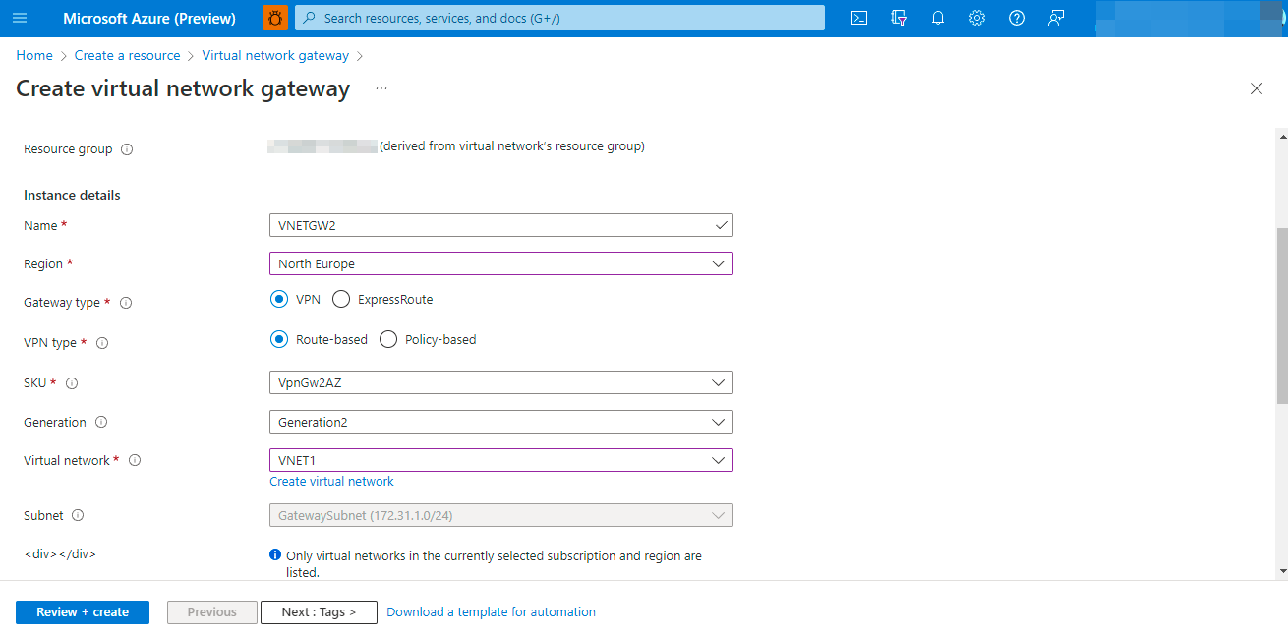Click the Create virtual network link
Screen dimensions: 1288x639
pyautogui.click(x=331, y=482)
